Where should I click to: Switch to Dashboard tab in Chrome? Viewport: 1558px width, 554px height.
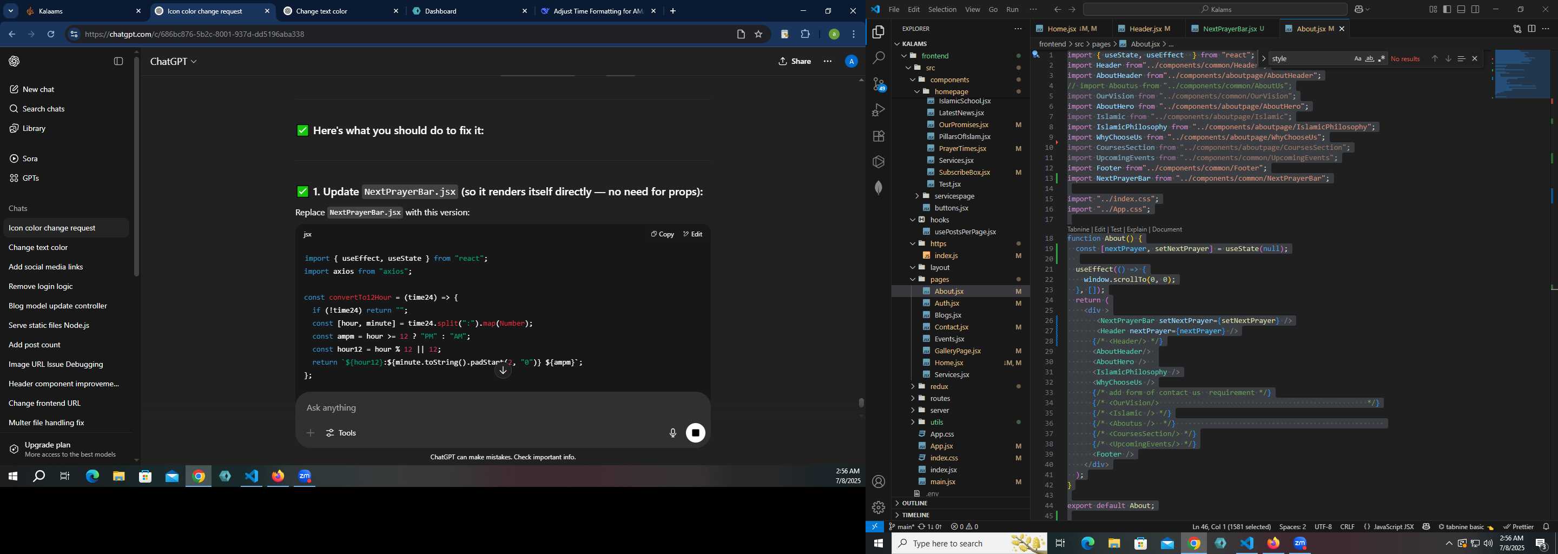coord(470,11)
